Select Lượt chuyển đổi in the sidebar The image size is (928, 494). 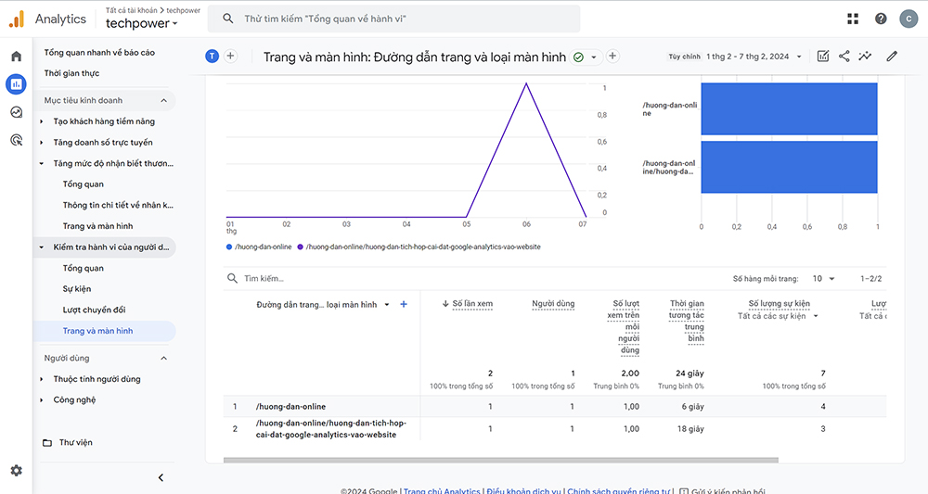[94, 310]
